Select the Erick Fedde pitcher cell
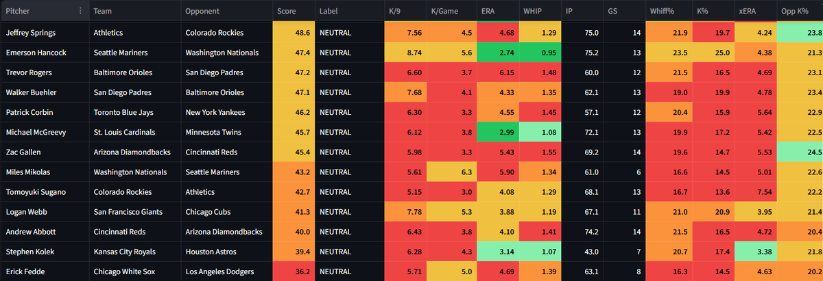Image resolution: width=823 pixels, height=281 pixels. pos(44,271)
